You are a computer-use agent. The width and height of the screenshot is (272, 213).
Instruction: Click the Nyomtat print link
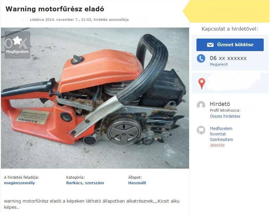(218, 134)
